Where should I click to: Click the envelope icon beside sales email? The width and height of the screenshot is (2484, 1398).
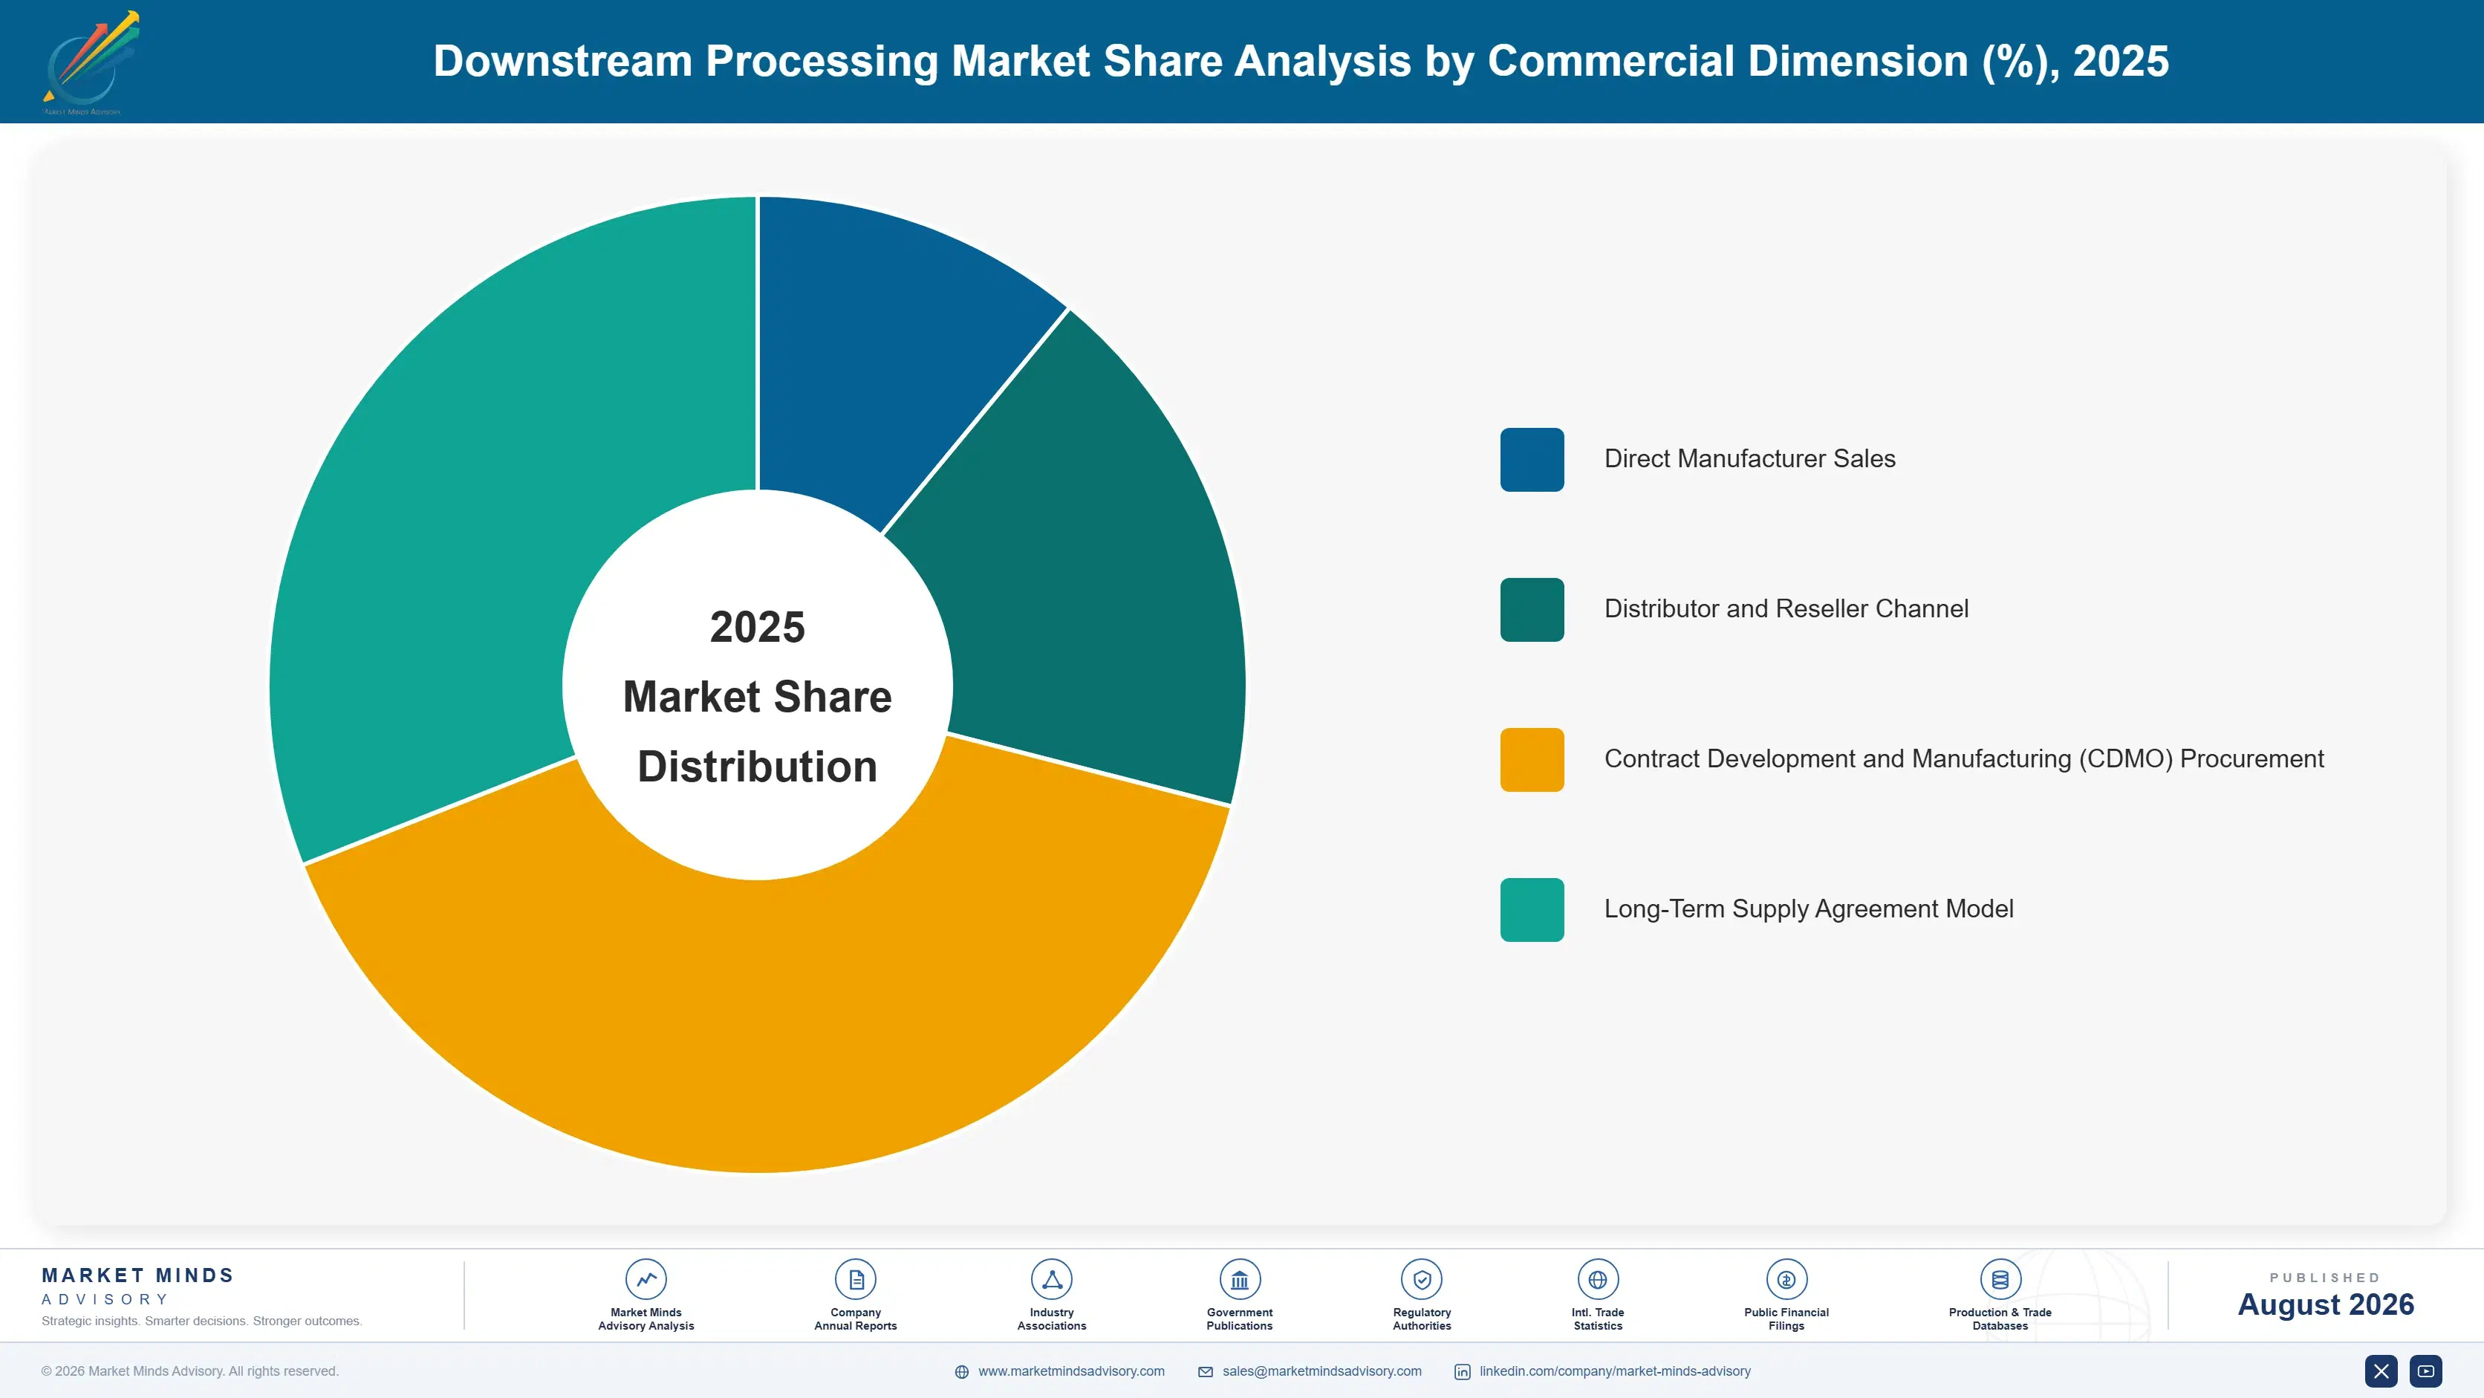pos(1206,1372)
